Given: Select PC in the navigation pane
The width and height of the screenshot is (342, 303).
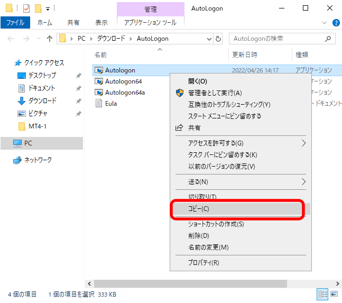Looking at the screenshot, I should pos(42,143).
